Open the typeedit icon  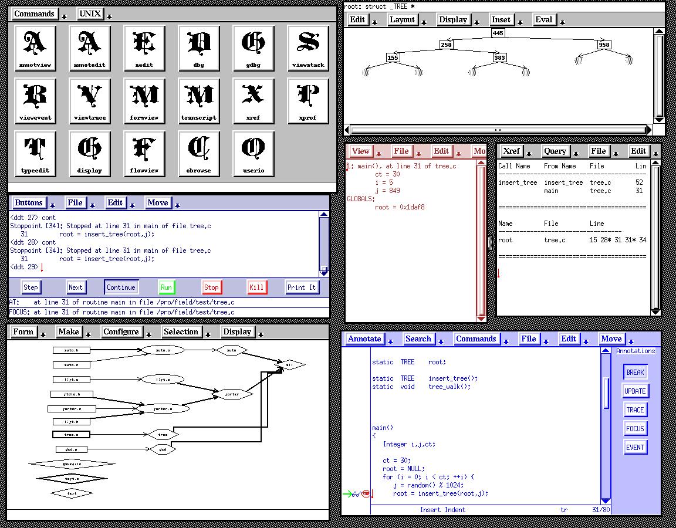click(x=35, y=153)
